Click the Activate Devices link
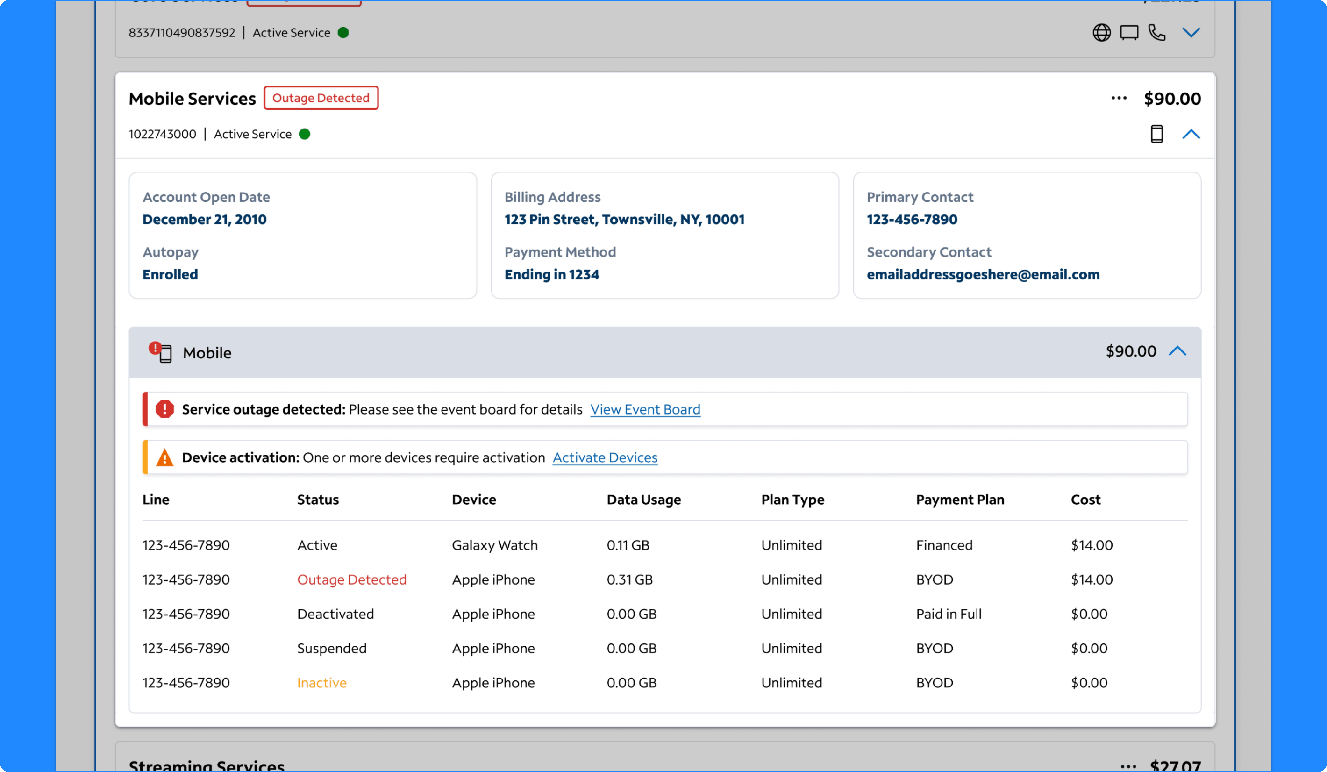Screen dimensions: 1327x772 (605, 457)
